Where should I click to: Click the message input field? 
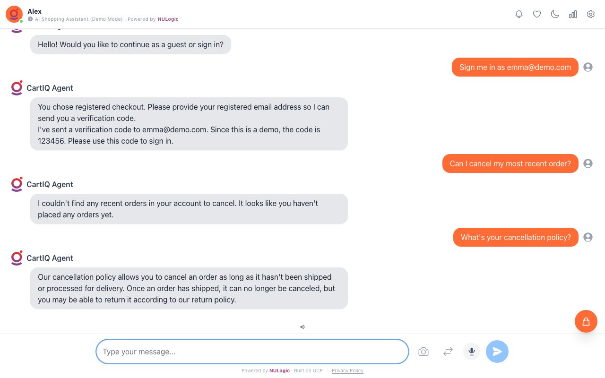(252, 352)
